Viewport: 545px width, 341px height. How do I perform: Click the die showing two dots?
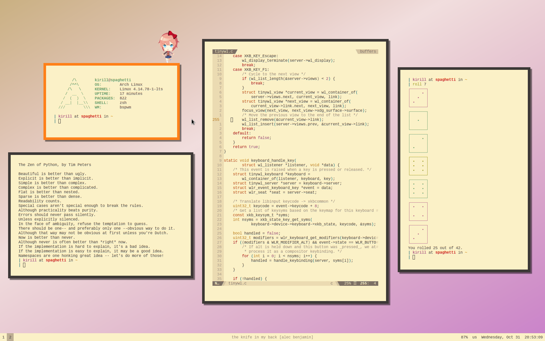(418, 143)
